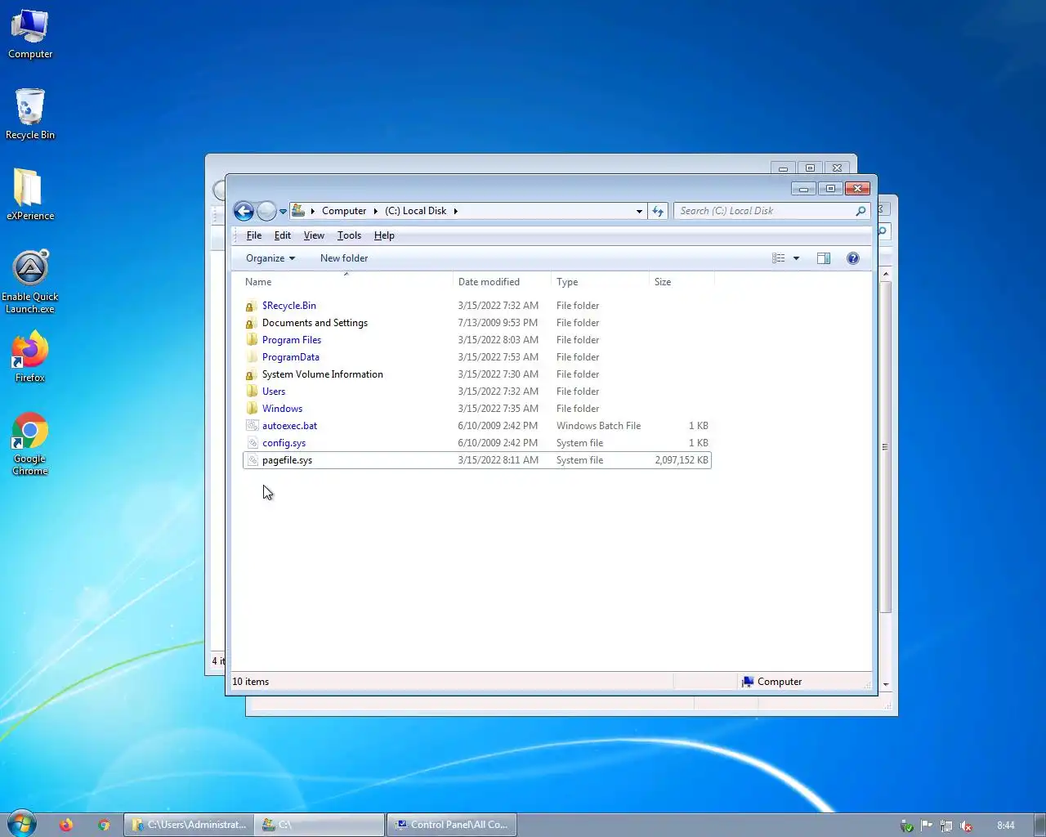Launch Firefox desktop shortcut
Image resolution: width=1046 pixels, height=837 pixels.
point(30,356)
